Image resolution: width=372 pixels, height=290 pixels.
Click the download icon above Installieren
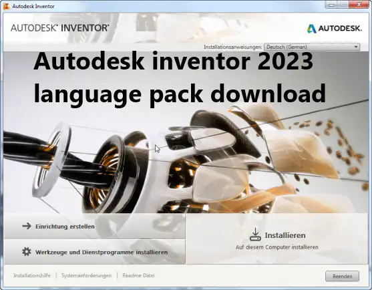(x=255, y=235)
